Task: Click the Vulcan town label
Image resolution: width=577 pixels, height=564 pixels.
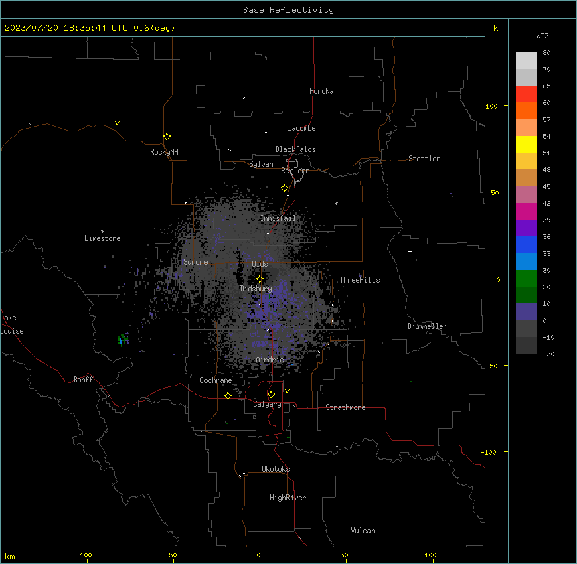Action: coord(363,531)
